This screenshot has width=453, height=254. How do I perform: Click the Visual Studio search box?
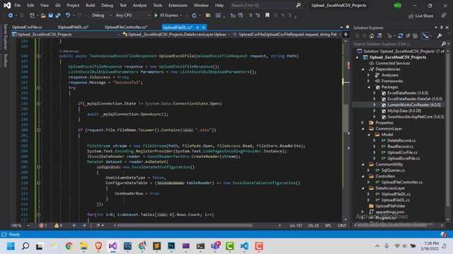tap(266, 5)
